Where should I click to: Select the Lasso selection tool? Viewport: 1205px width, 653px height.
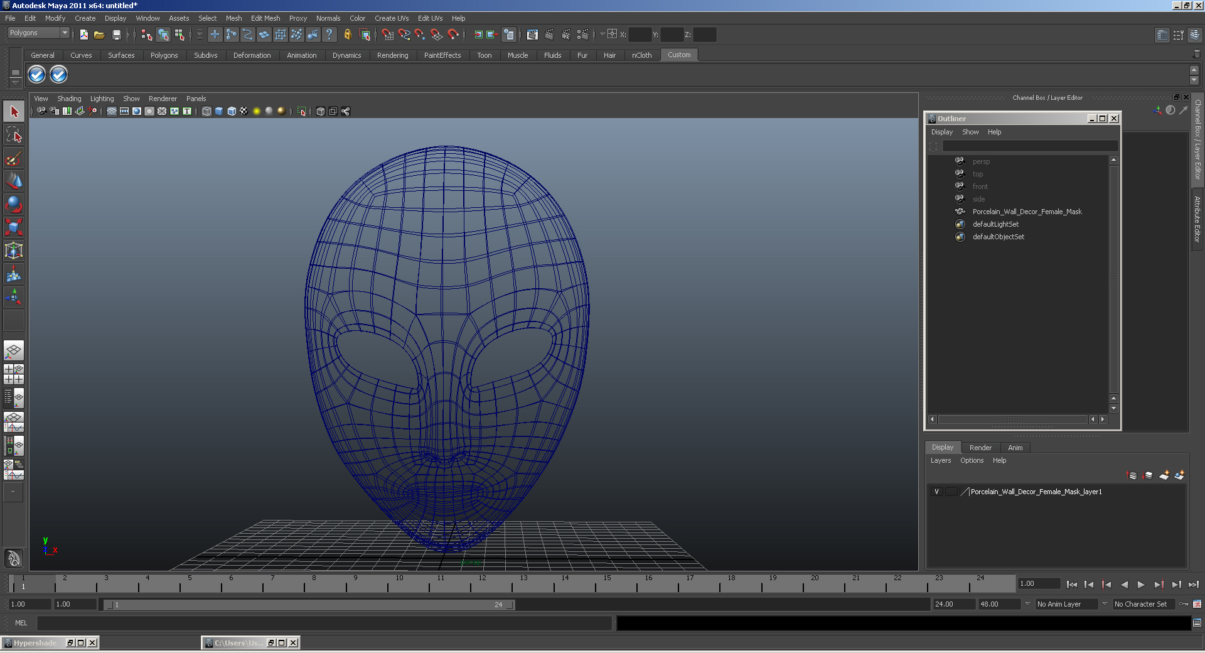tap(14, 135)
